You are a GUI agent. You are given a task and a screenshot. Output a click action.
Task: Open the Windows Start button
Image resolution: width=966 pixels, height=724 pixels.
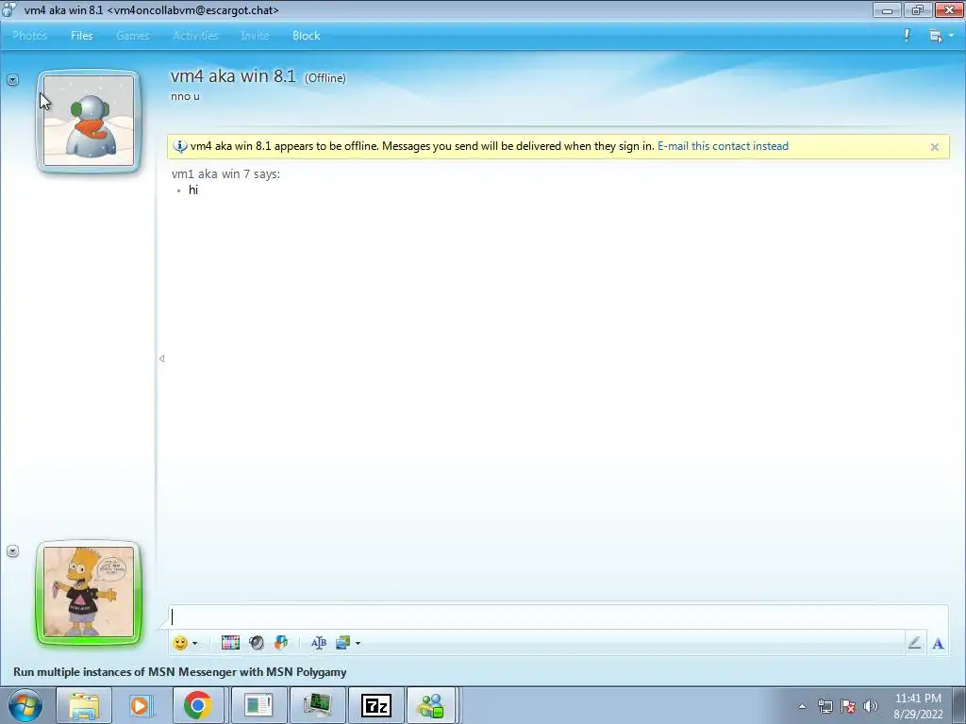pyautogui.click(x=25, y=705)
